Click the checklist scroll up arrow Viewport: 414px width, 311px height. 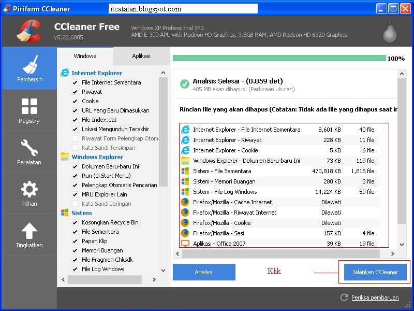[163, 73]
